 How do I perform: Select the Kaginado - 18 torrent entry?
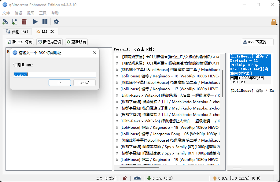tap(168, 128)
